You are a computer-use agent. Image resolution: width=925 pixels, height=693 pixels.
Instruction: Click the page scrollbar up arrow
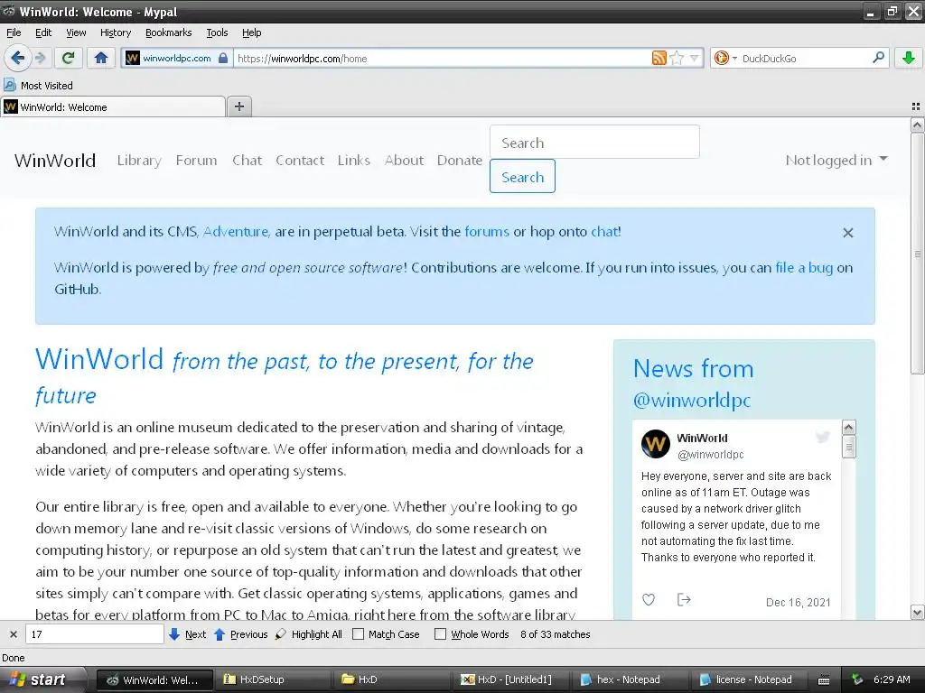coord(918,125)
